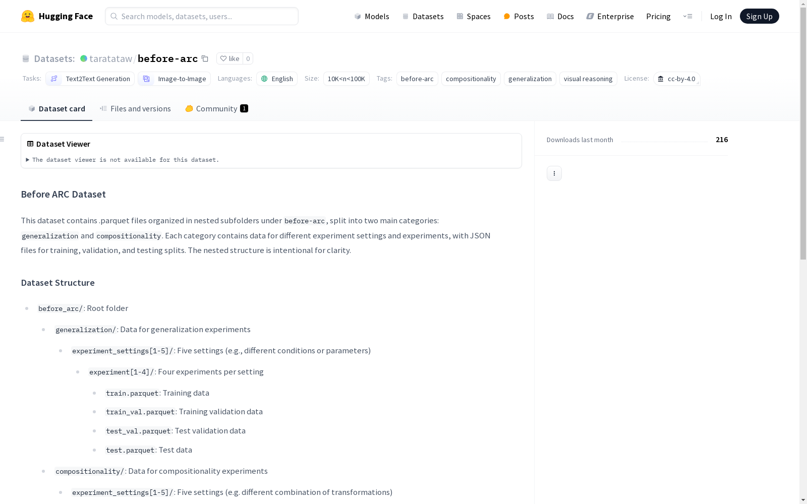Image resolution: width=807 pixels, height=504 pixels.
Task: Click the Hugging Face logo icon
Action: (x=28, y=16)
